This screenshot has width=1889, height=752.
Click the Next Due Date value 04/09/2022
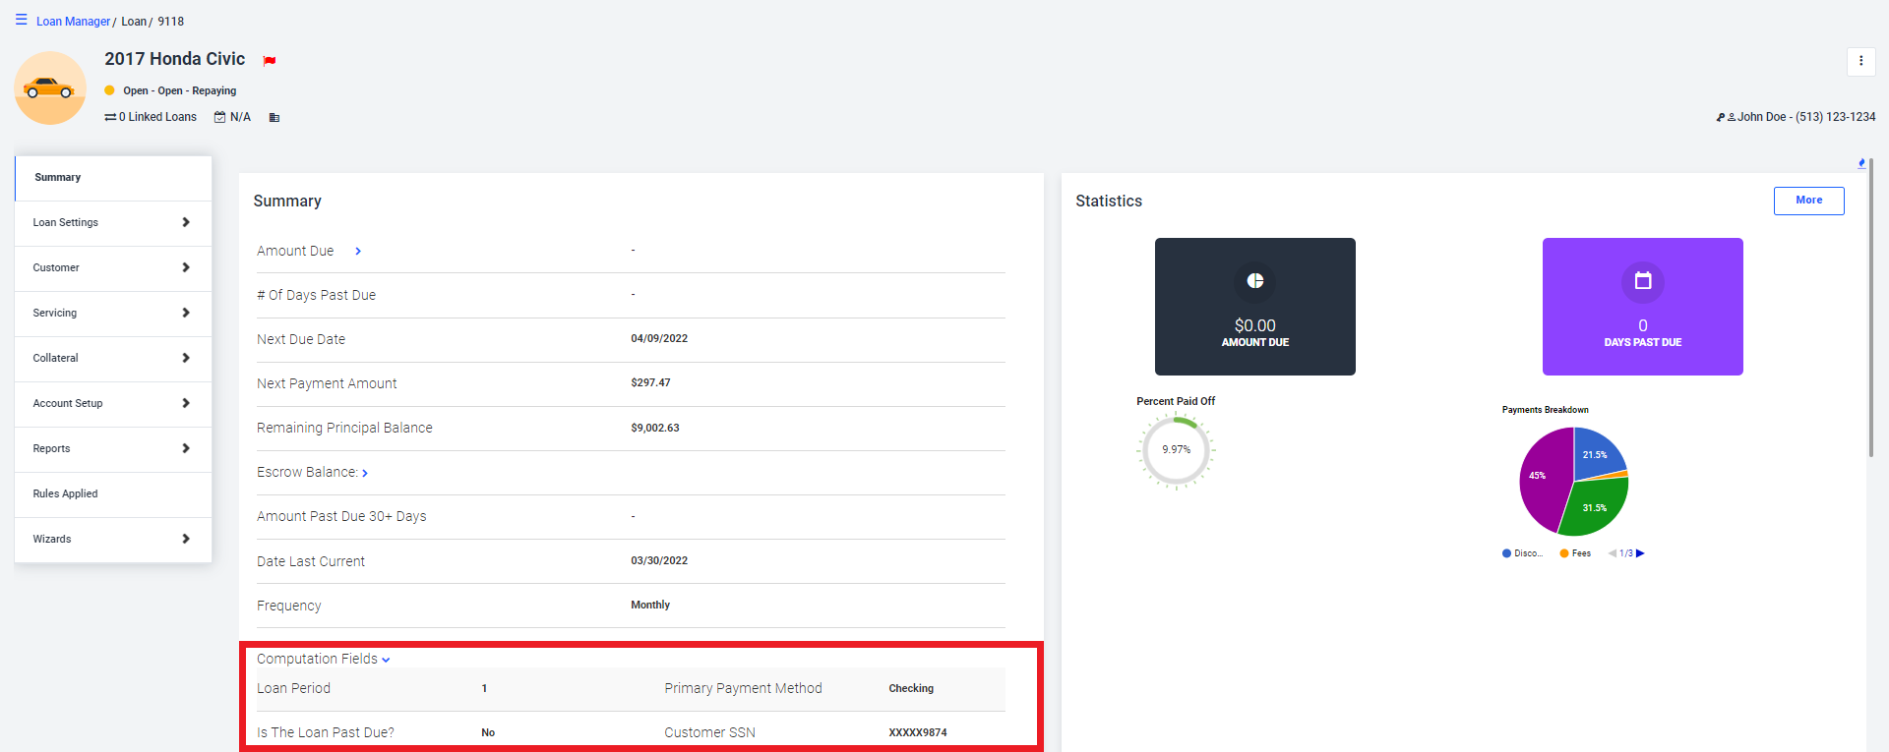[x=659, y=339]
